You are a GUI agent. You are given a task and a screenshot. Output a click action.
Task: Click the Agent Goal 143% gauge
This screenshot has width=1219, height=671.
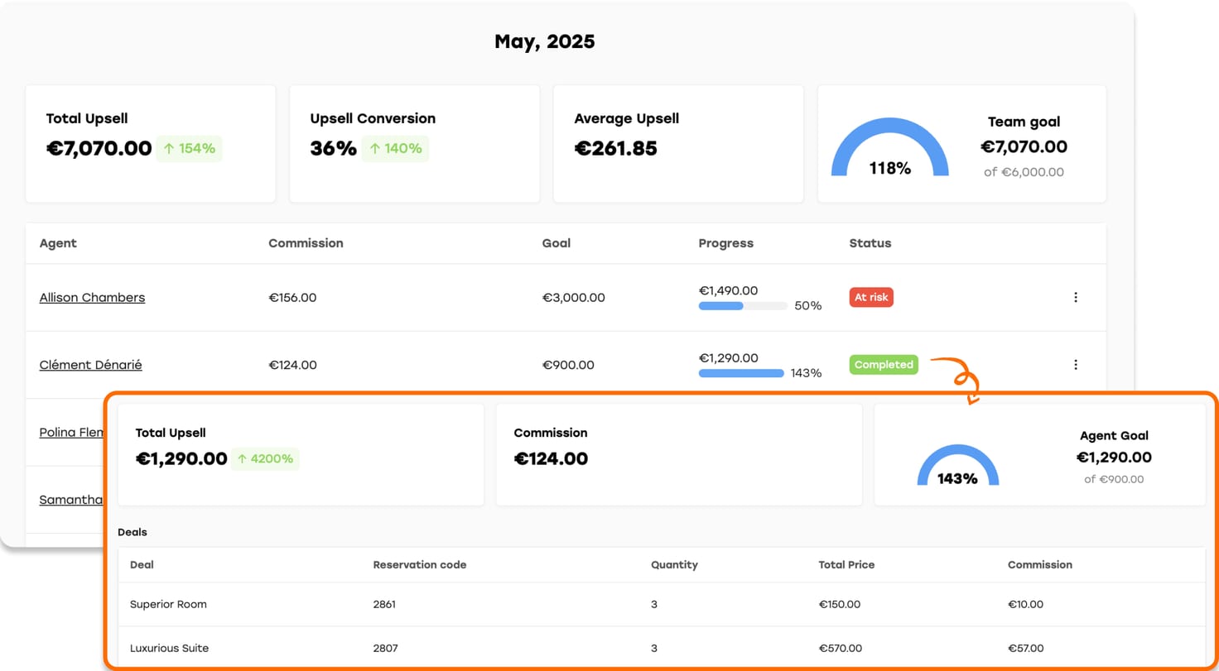click(x=957, y=467)
